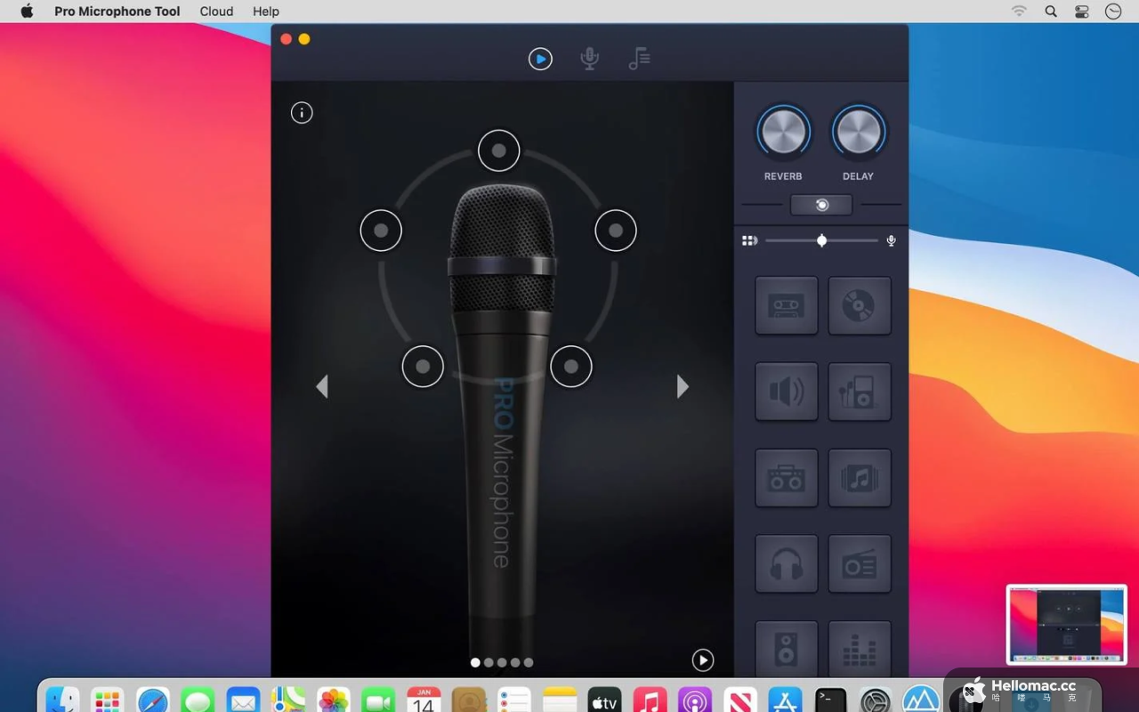Viewport: 1139px width, 712px height.
Task: Go to previous microphone with left arrow
Action: point(322,386)
